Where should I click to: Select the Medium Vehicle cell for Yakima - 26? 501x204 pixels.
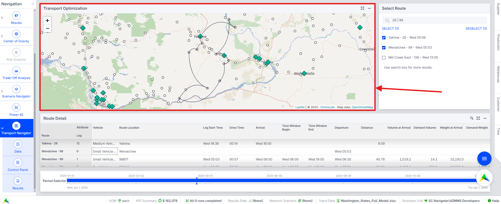coord(104,144)
